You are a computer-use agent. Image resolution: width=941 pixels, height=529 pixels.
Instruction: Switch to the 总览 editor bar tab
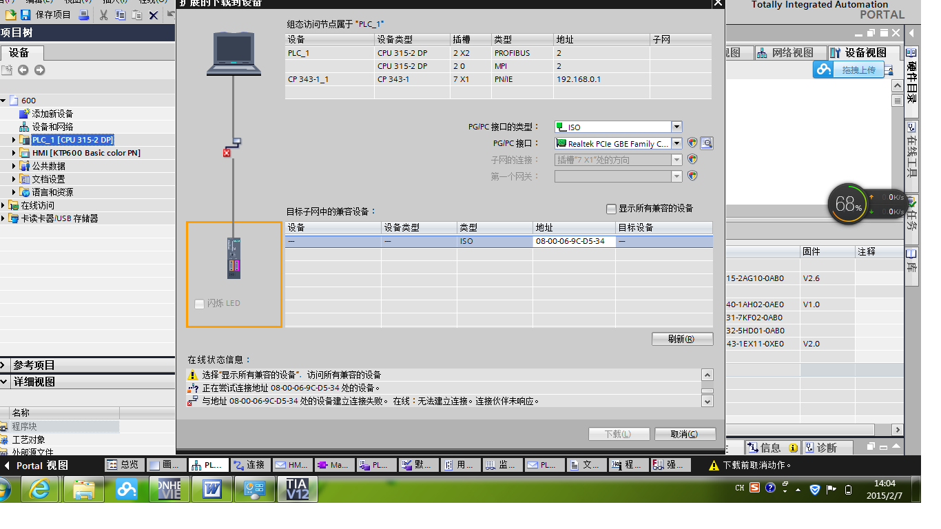point(125,465)
